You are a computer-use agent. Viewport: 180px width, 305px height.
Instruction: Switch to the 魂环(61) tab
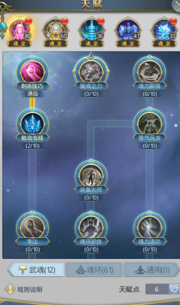(x=94, y=269)
